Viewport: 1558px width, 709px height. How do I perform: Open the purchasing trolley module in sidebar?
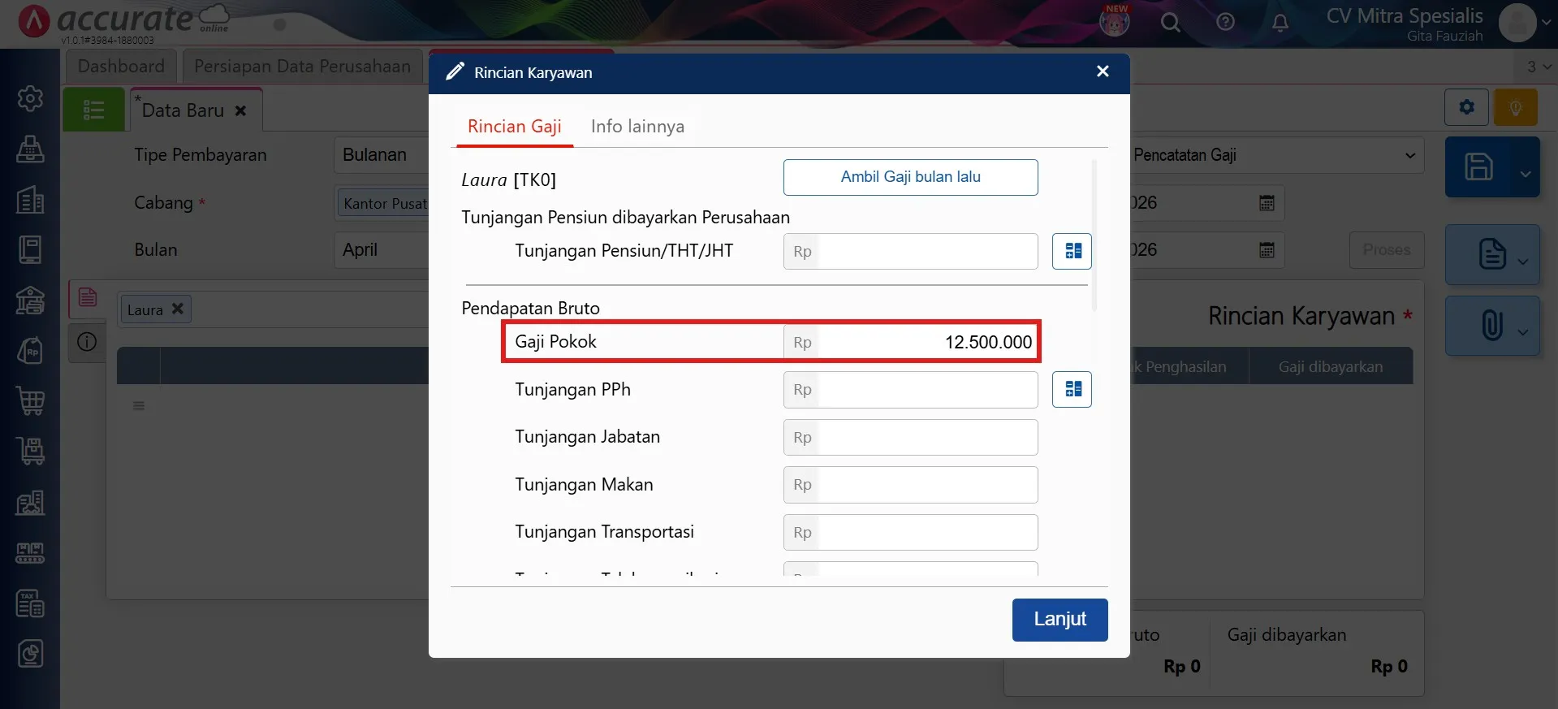30,452
